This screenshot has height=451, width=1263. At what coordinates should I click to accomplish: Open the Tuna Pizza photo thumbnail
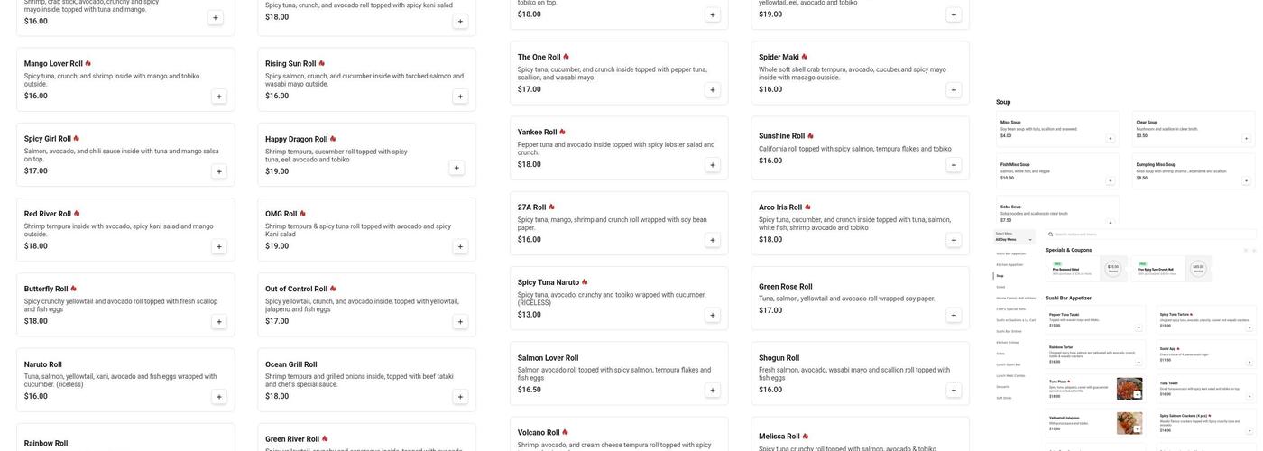coord(1129,389)
